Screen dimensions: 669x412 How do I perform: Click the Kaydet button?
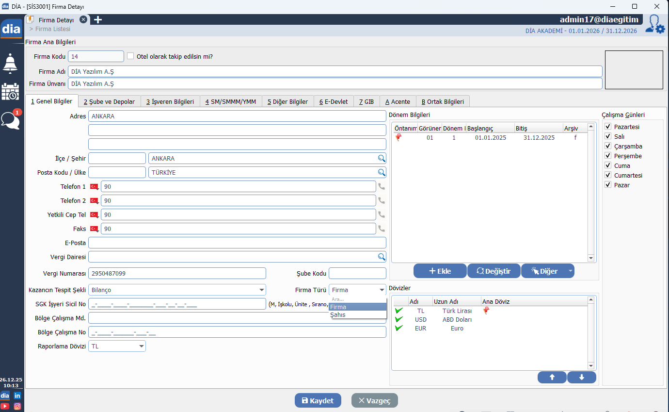pyautogui.click(x=318, y=400)
